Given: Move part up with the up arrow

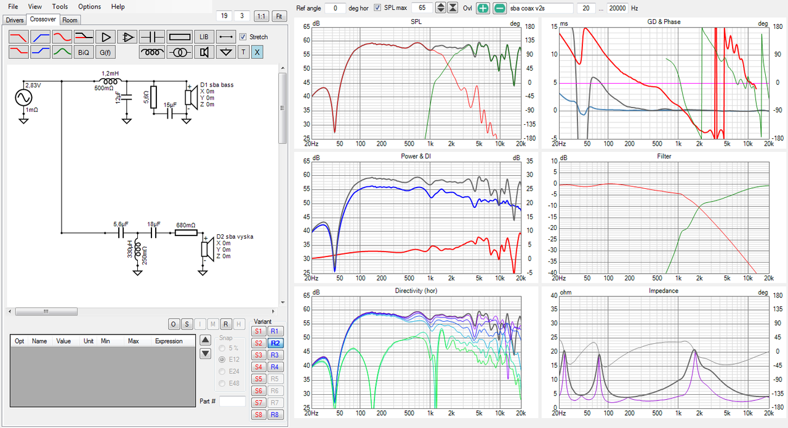Looking at the screenshot, I should pyautogui.click(x=206, y=340).
